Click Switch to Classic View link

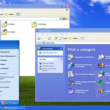(x=50, y=53)
